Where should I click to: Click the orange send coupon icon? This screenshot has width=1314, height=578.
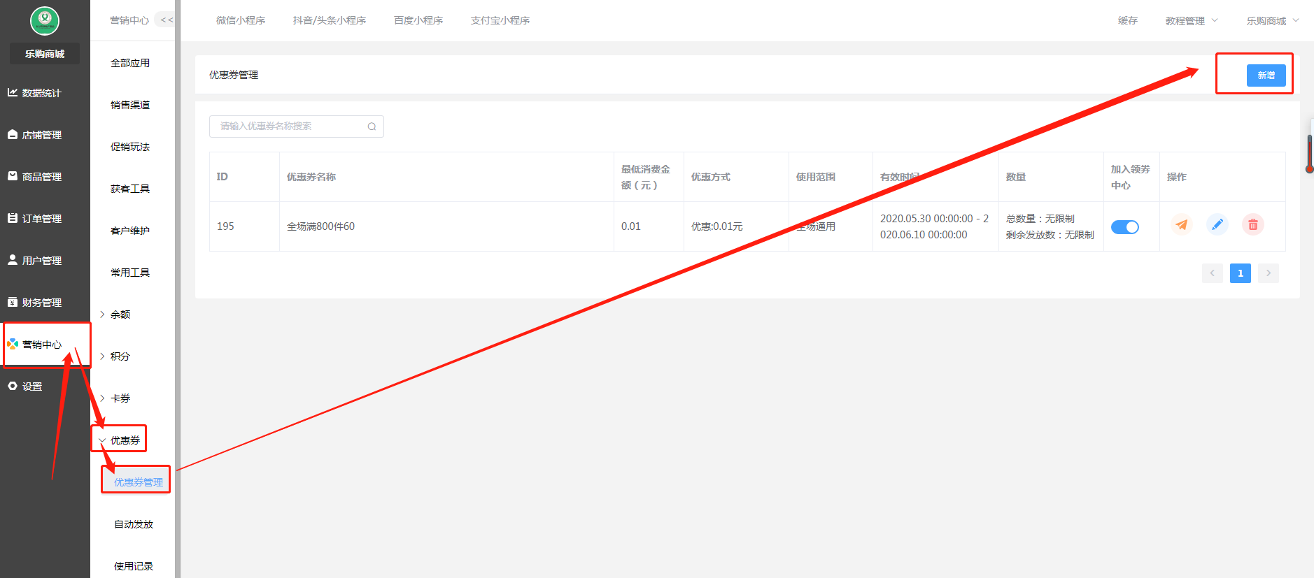[x=1182, y=224]
